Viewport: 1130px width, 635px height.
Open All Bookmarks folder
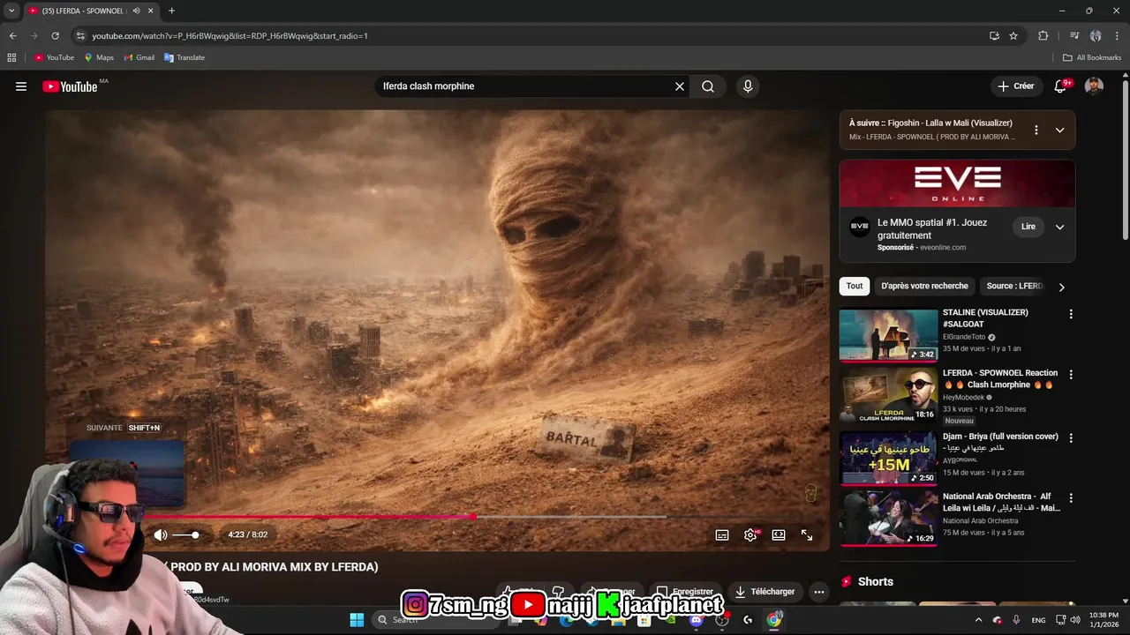tap(1092, 57)
